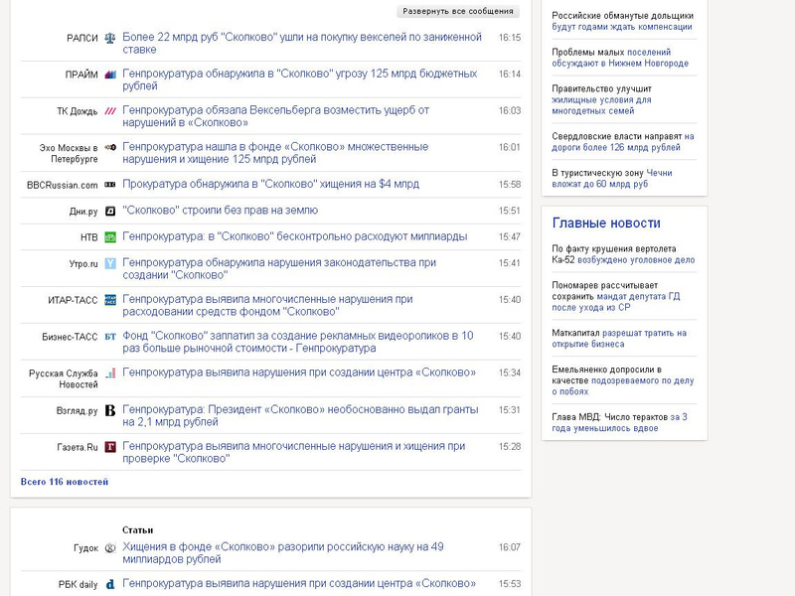Viewport: 795px width, 596px height.
Task: Click the 15:28 timestamp
Action: coord(510,446)
